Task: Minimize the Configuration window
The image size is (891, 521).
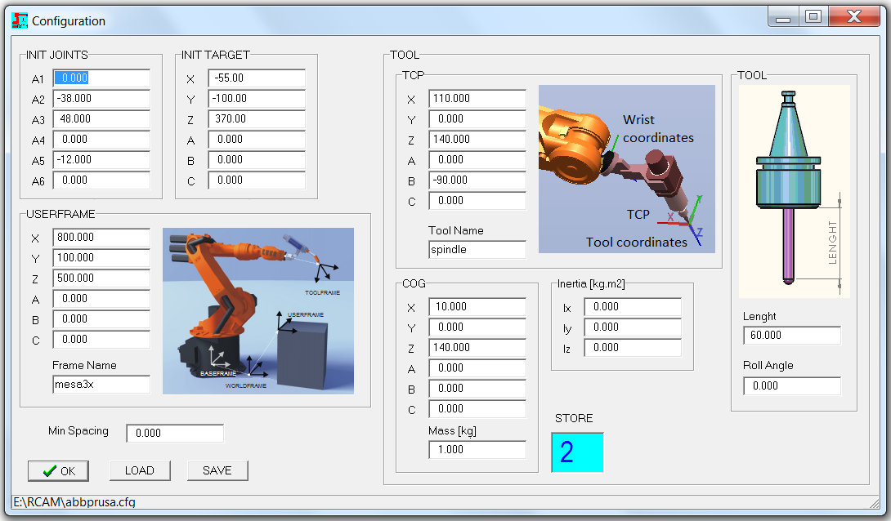Action: pos(784,17)
